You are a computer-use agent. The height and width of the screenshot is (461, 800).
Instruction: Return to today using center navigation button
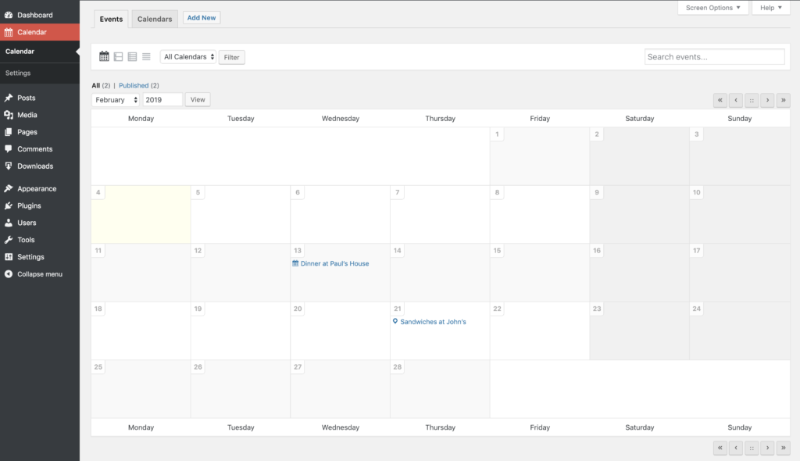tap(752, 100)
